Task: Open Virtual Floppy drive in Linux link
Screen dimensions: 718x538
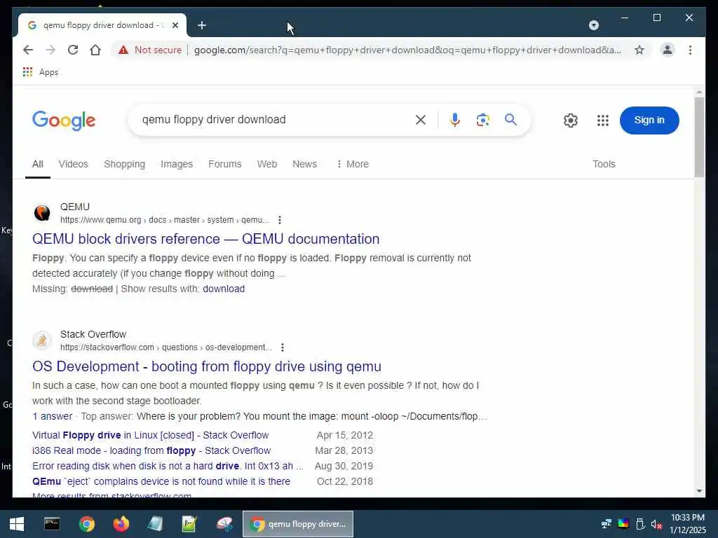Action: (x=150, y=435)
